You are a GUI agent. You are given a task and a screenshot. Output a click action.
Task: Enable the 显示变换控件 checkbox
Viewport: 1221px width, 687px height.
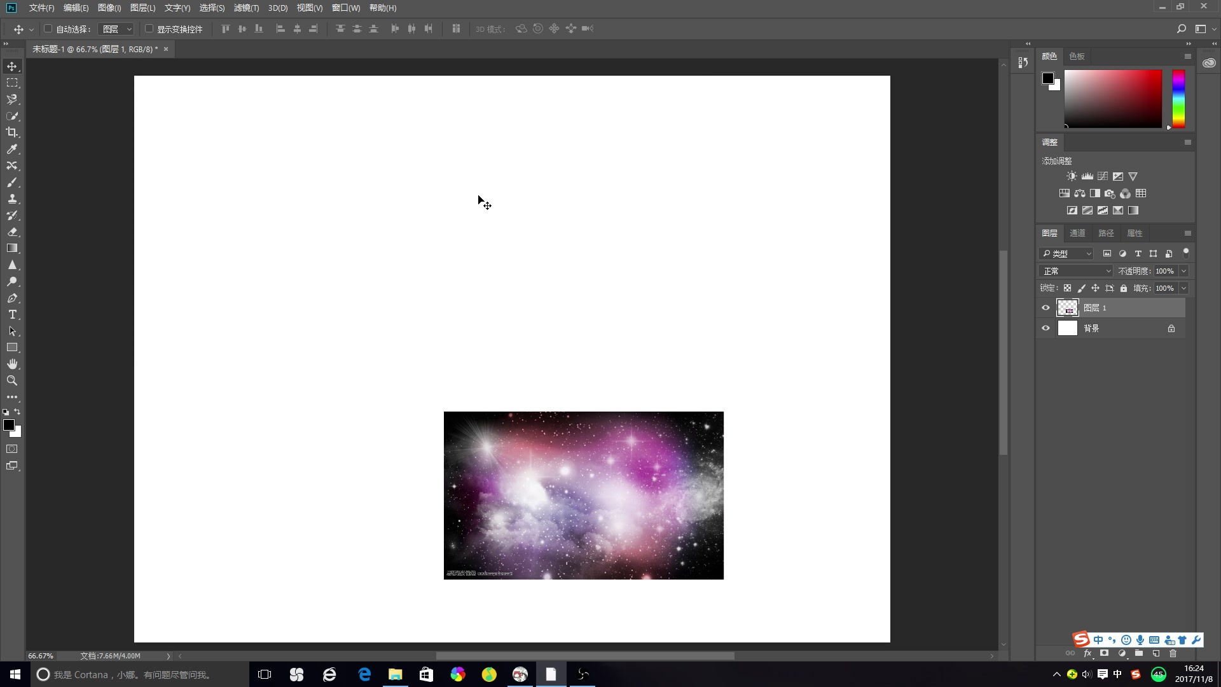coord(149,29)
